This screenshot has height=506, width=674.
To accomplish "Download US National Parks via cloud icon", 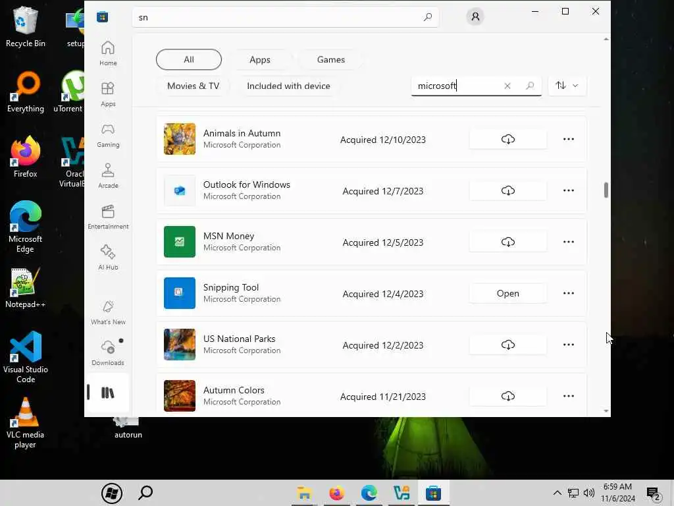I will pos(507,345).
